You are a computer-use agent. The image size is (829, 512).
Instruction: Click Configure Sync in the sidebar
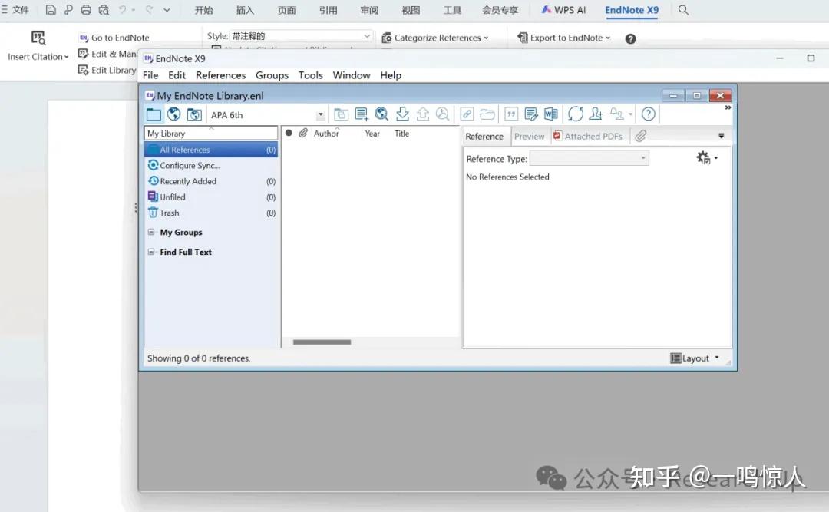(x=188, y=165)
